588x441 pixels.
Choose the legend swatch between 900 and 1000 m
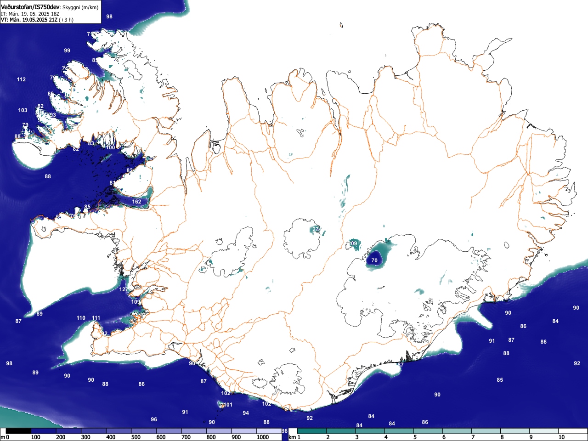tap(244, 431)
